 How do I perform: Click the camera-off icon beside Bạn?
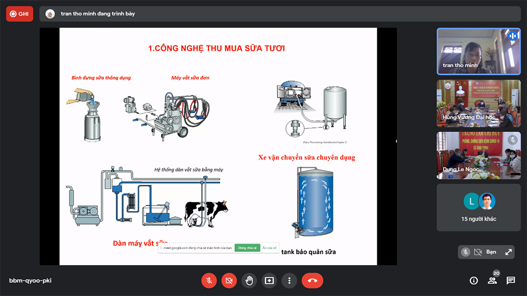[478, 252]
